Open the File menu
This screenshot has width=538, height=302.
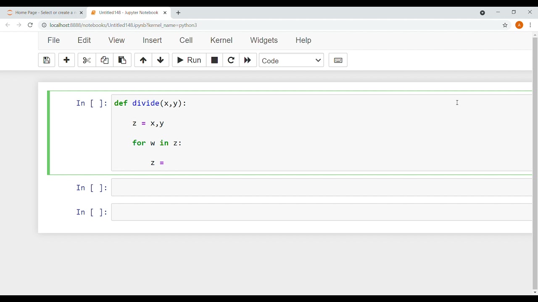53,40
